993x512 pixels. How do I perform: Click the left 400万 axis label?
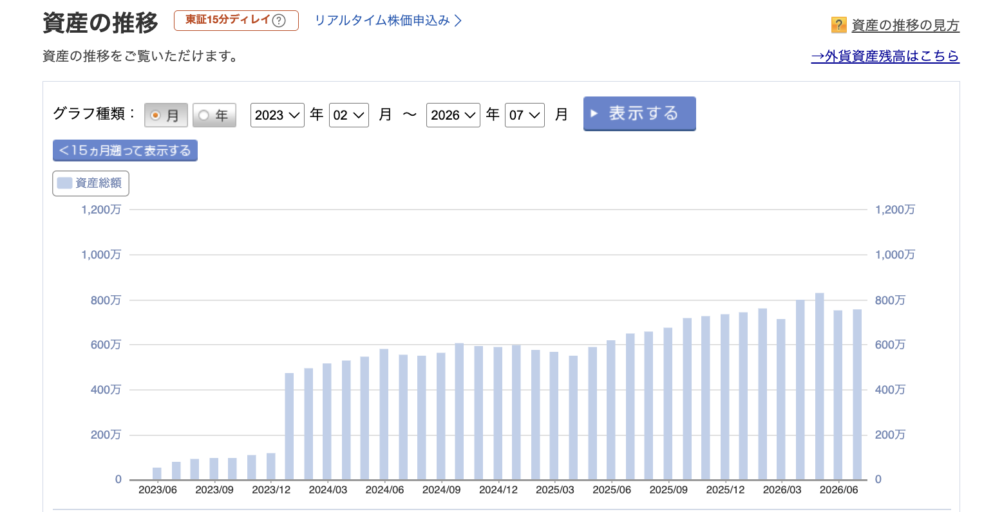pyautogui.click(x=106, y=390)
